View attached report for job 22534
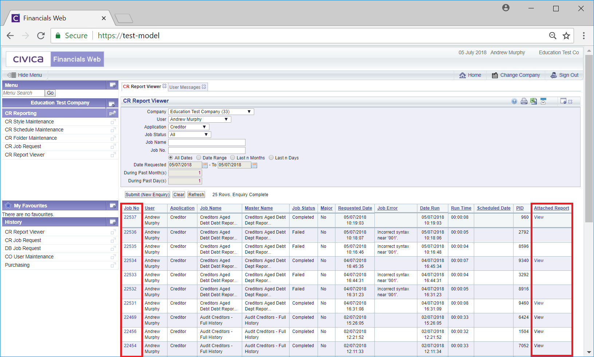 click(539, 261)
